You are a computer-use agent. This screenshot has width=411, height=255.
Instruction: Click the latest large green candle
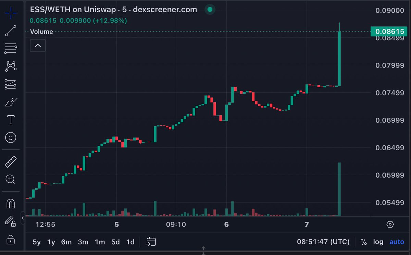click(339, 59)
